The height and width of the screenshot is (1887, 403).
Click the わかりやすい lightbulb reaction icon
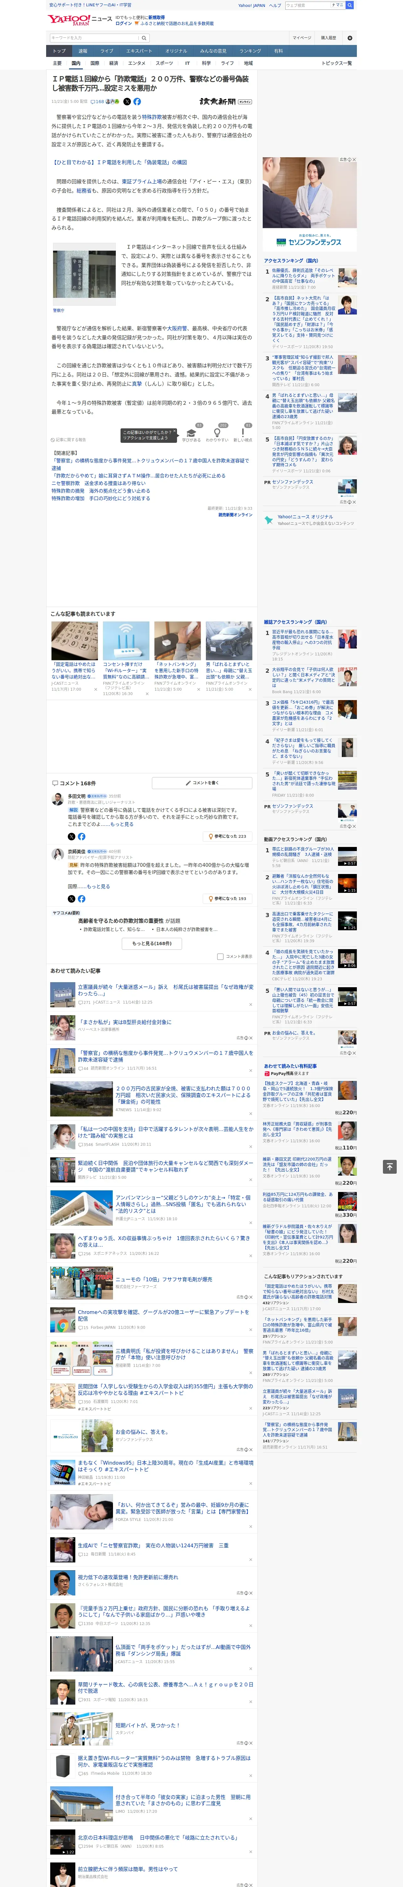coord(217,433)
